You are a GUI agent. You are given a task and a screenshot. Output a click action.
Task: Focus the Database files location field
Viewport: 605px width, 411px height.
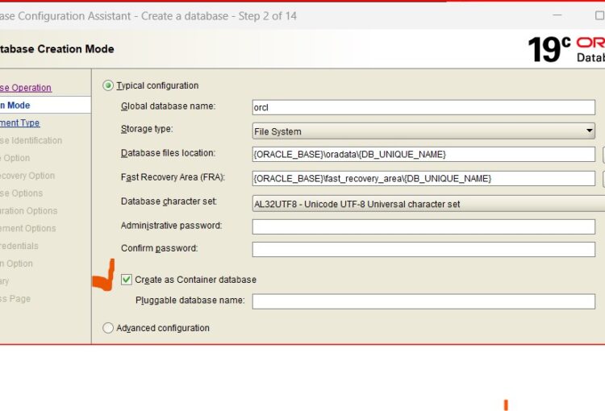click(423, 154)
